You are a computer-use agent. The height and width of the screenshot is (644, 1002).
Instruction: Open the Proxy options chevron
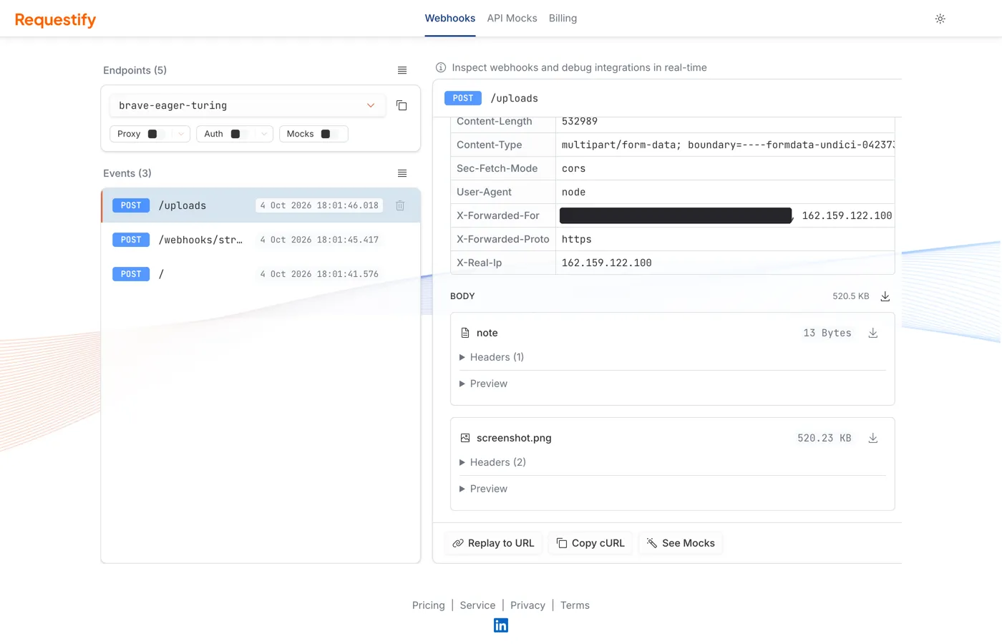tap(181, 134)
